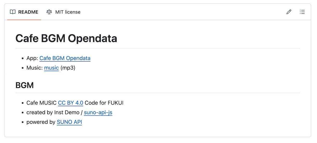Click the BGM section heading
This screenshot has height=143, width=317.
(25, 85)
